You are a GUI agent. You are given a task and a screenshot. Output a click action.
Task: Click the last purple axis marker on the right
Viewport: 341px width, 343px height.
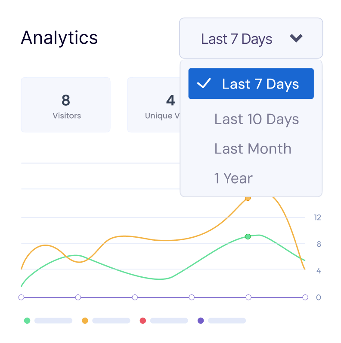305,297
